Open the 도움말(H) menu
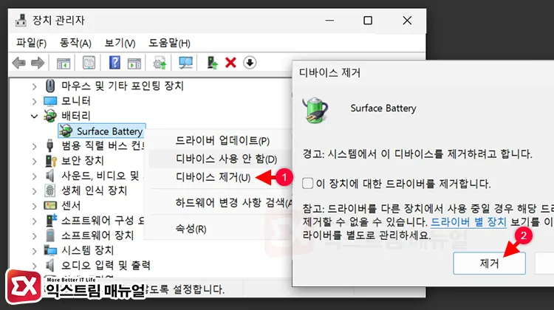 tap(169, 43)
